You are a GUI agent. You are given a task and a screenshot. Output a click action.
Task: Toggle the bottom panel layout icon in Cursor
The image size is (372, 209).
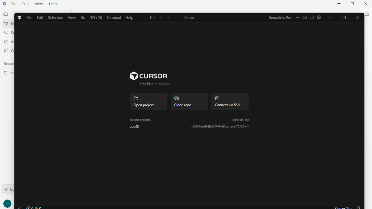click(305, 18)
